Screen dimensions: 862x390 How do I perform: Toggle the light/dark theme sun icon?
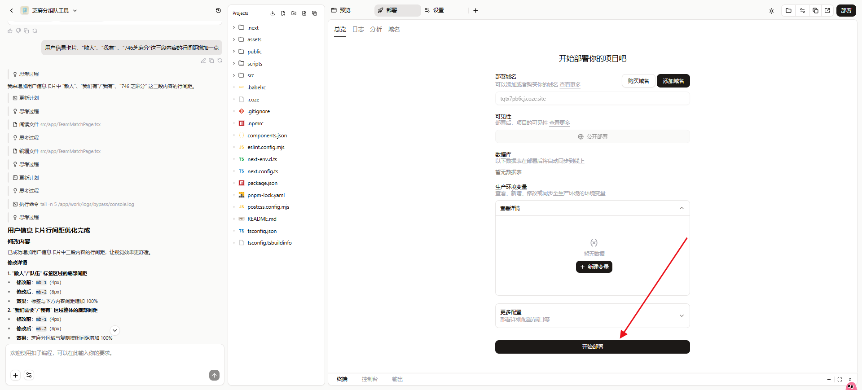pos(771,11)
